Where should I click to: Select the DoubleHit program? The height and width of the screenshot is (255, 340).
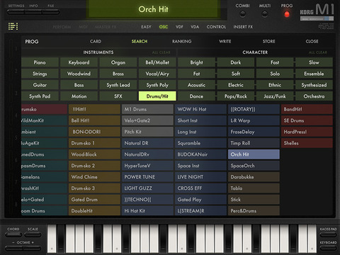point(94,210)
